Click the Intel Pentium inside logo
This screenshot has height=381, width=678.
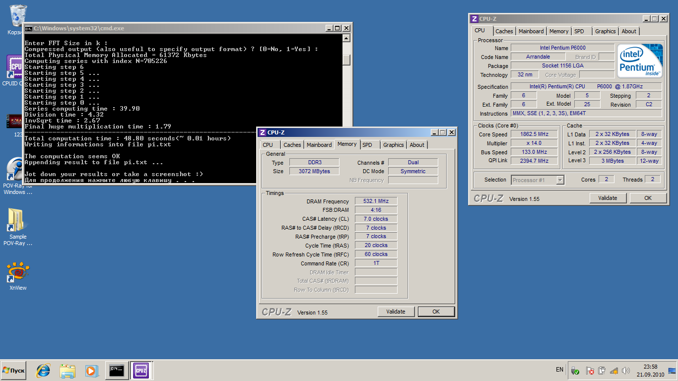(x=640, y=61)
